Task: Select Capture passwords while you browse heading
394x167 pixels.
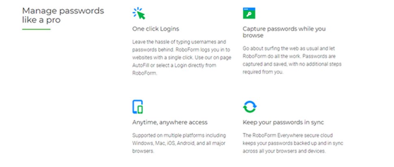Action: coord(284,32)
